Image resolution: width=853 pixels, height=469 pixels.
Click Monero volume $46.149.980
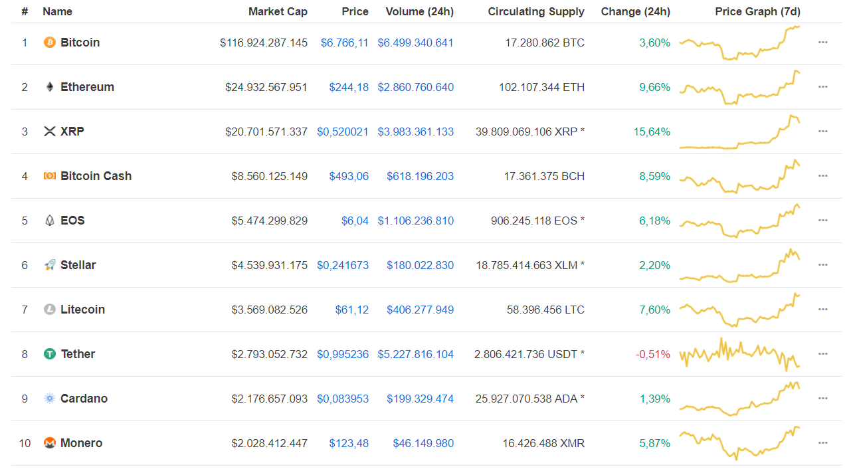coord(423,443)
